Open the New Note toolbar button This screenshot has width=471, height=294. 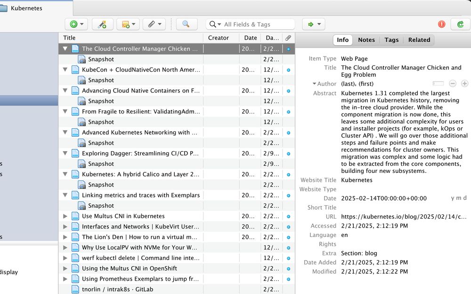pos(128,24)
